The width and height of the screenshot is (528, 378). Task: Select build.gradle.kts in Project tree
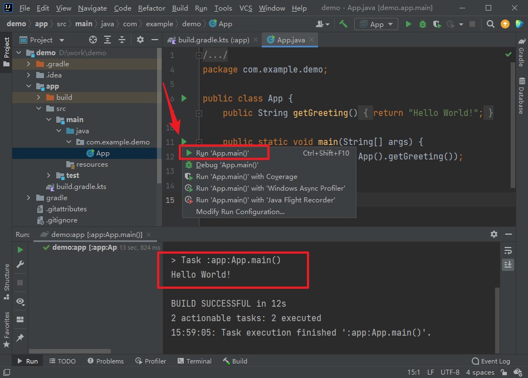[81, 186]
